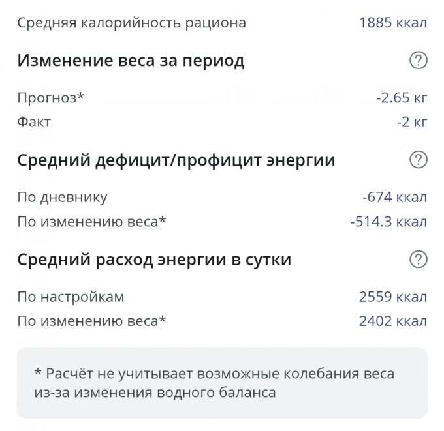Tap the water balance footnote box
The height and width of the screenshot is (431, 444).
[x=222, y=383]
